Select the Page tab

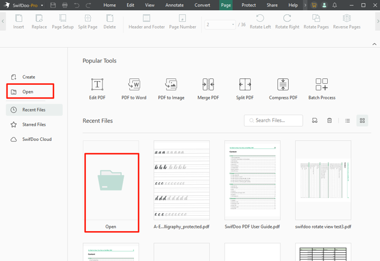226,5
